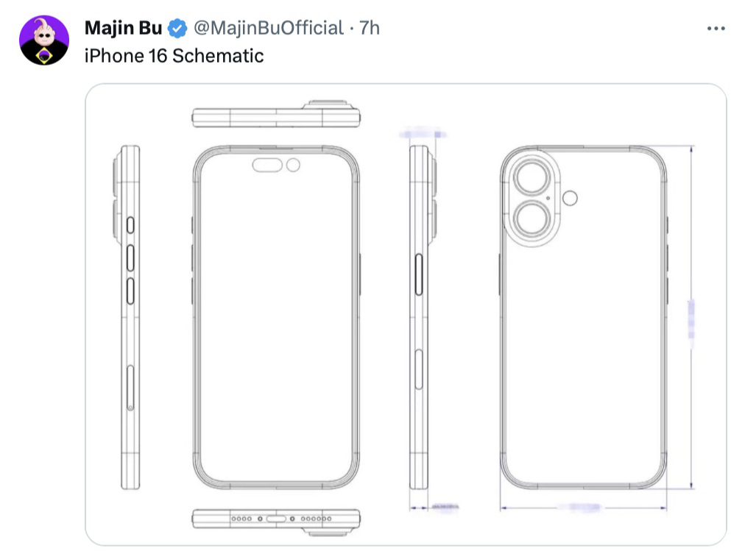
Task: Click the upper rear camera lens
Action: point(532,177)
